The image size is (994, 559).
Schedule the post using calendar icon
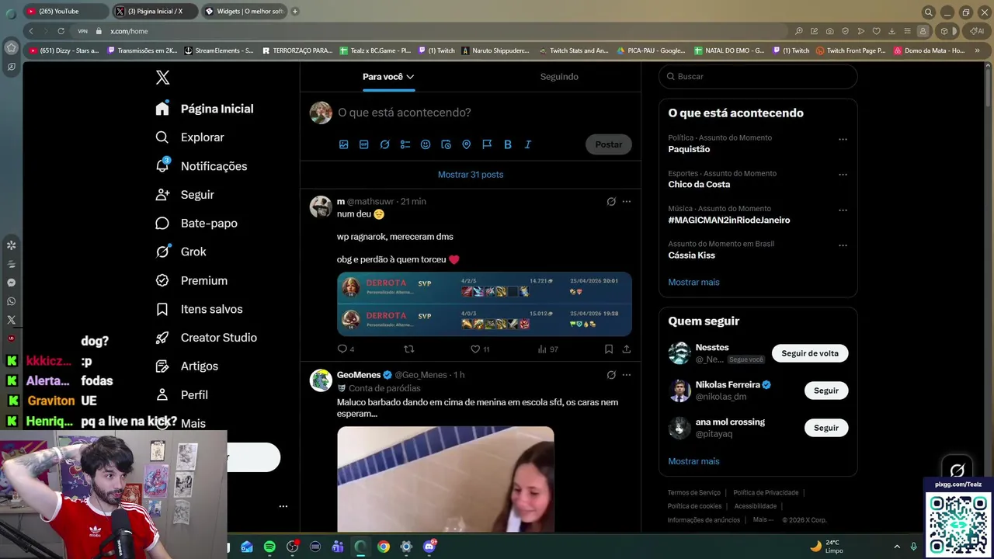446,144
